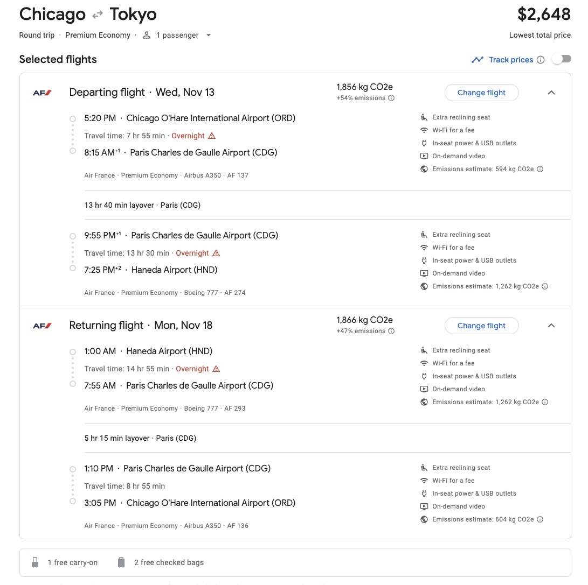The width and height of the screenshot is (588, 585).
Task: Click Change flight for the departing flight
Action: (x=481, y=93)
